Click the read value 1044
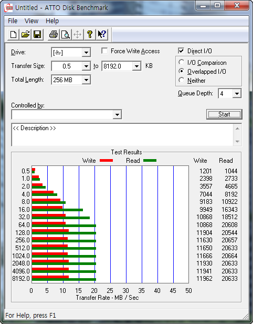253x324 pixels. [x=231, y=171]
